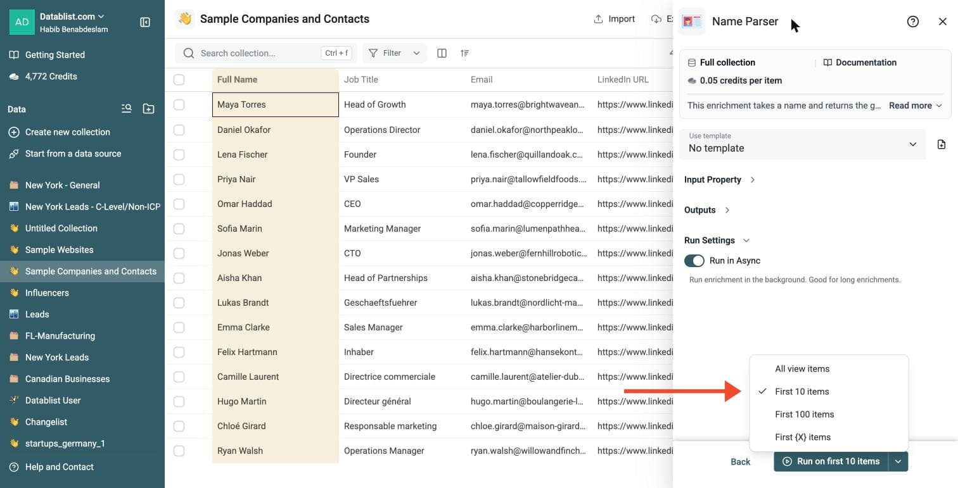Click the search data icon beside Data
Image resolution: width=958 pixels, height=488 pixels.
point(127,109)
